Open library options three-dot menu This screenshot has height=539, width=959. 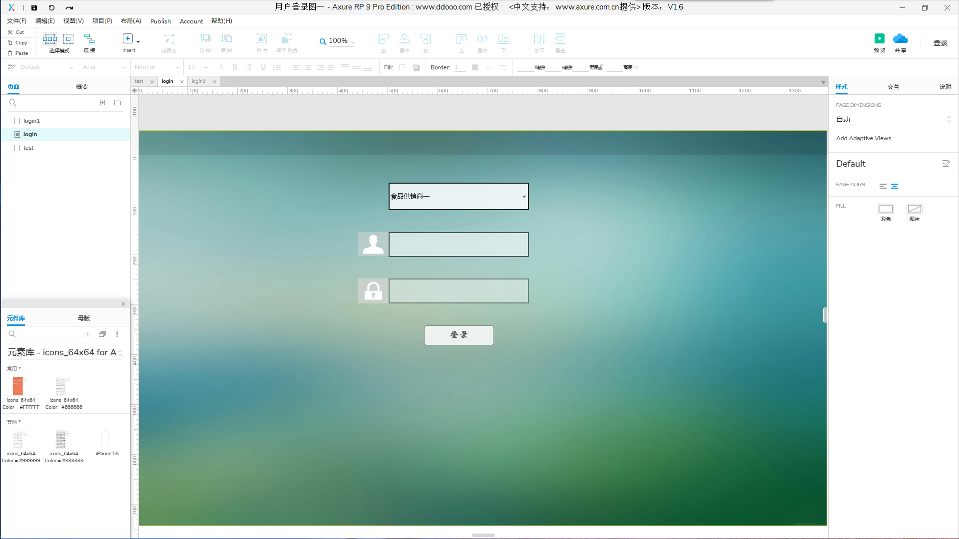pyautogui.click(x=117, y=334)
